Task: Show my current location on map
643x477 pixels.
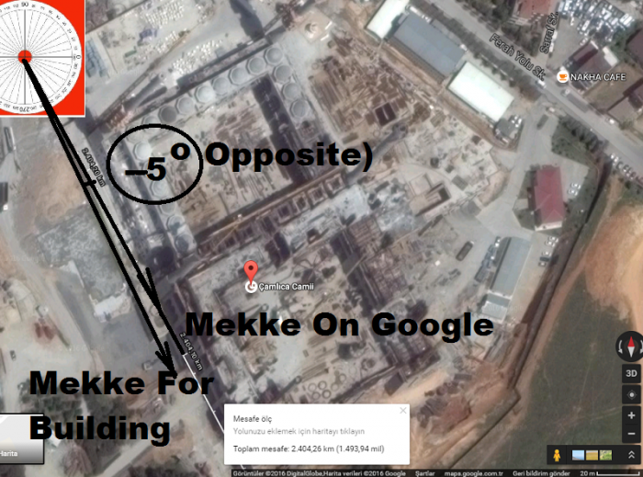Action: (631, 394)
